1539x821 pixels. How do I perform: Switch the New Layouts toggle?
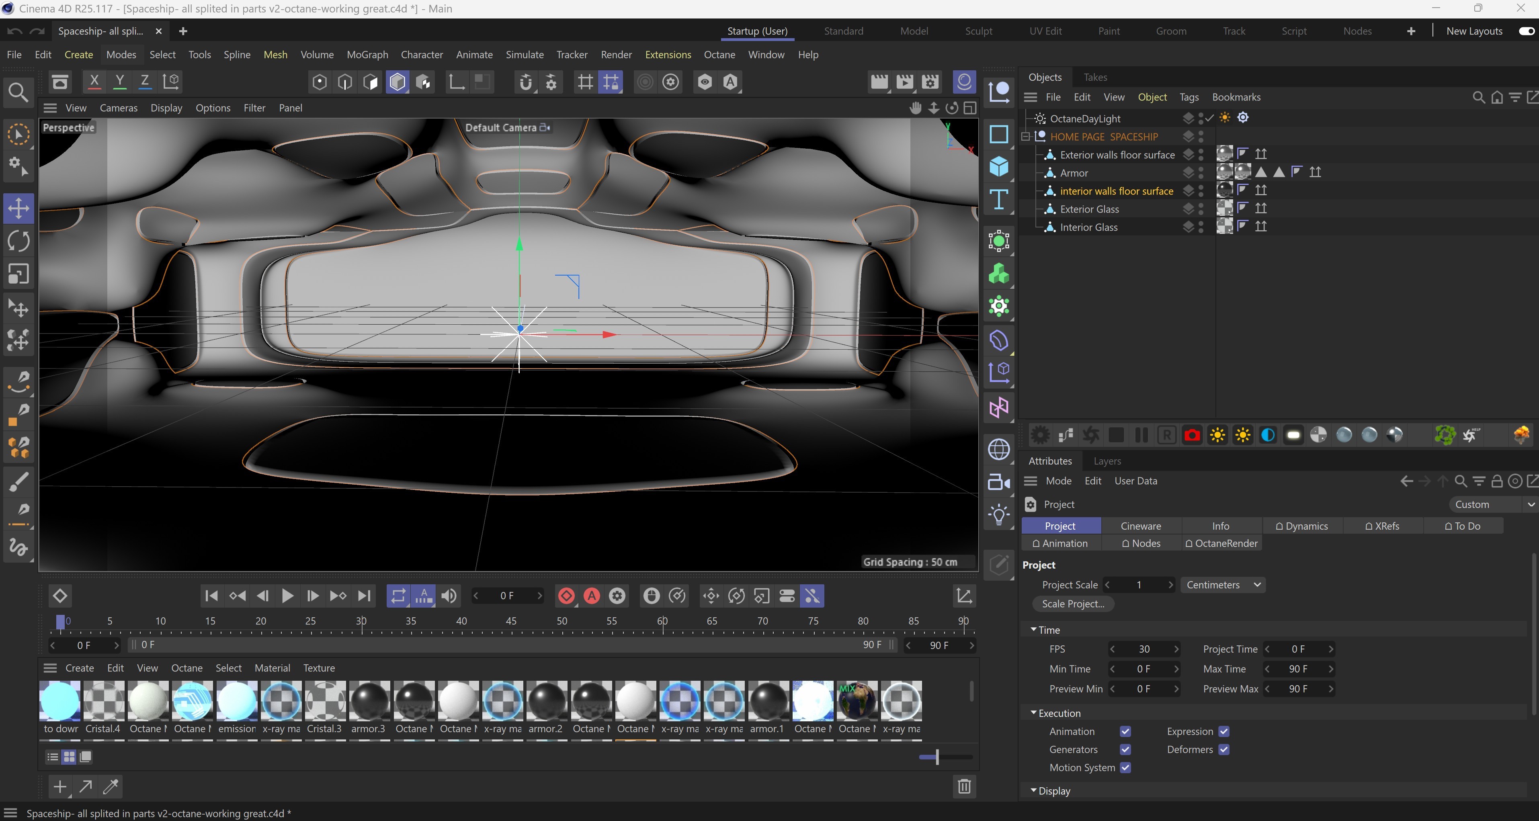pyautogui.click(x=1526, y=31)
